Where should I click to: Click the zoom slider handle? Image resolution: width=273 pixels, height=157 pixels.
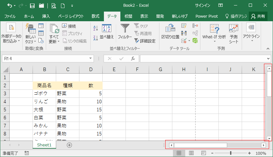(x=230, y=153)
